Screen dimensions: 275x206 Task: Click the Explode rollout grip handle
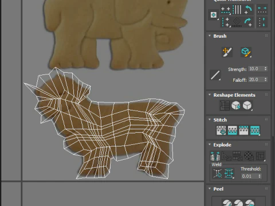coord(266,144)
